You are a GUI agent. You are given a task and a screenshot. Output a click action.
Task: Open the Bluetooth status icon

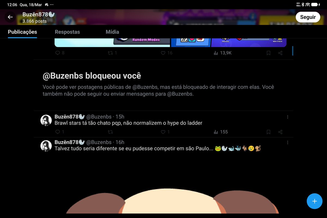(303, 5)
